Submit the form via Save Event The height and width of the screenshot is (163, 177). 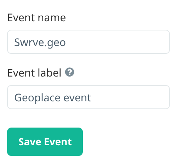pyautogui.click(x=45, y=142)
